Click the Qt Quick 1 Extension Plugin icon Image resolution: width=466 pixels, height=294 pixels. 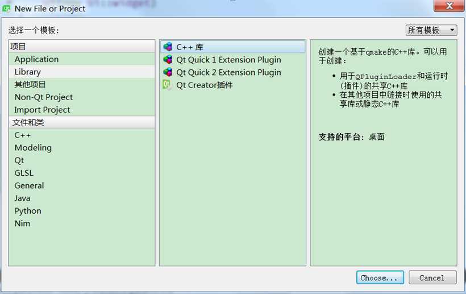coord(168,60)
